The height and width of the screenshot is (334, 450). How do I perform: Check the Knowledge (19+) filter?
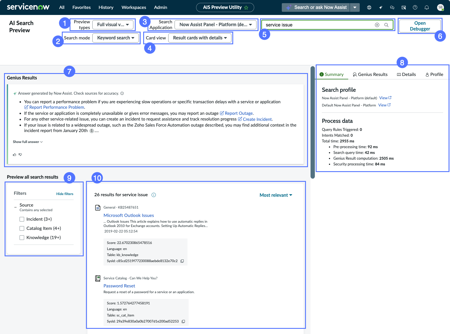click(x=22, y=238)
